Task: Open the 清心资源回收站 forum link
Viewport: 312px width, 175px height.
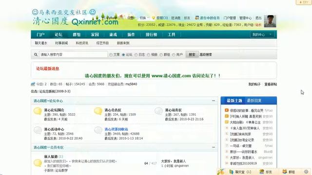Action: point(117,129)
